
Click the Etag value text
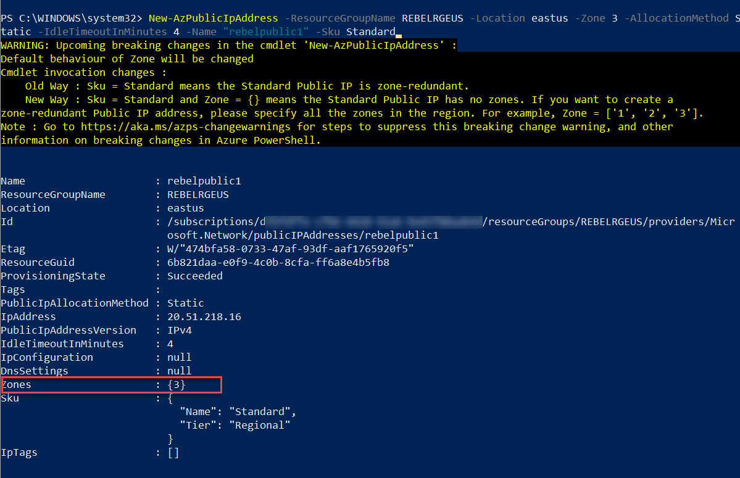click(x=290, y=249)
